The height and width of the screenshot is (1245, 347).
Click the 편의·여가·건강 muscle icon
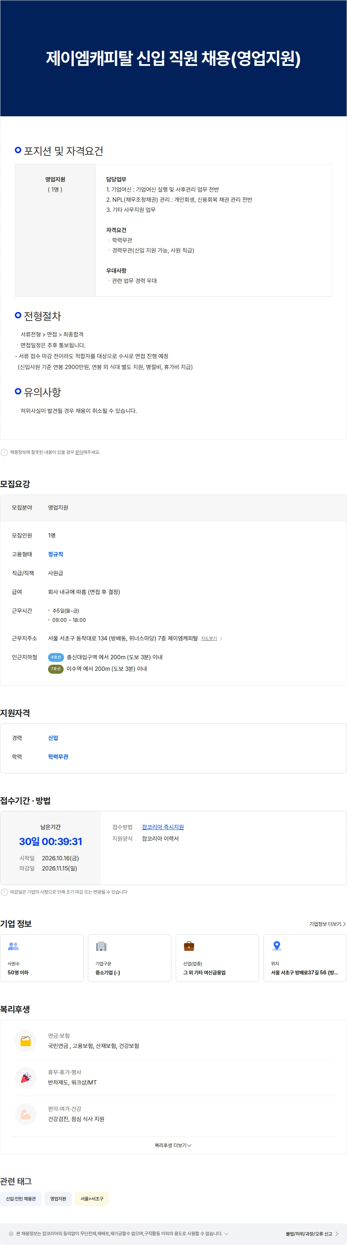tap(26, 1114)
